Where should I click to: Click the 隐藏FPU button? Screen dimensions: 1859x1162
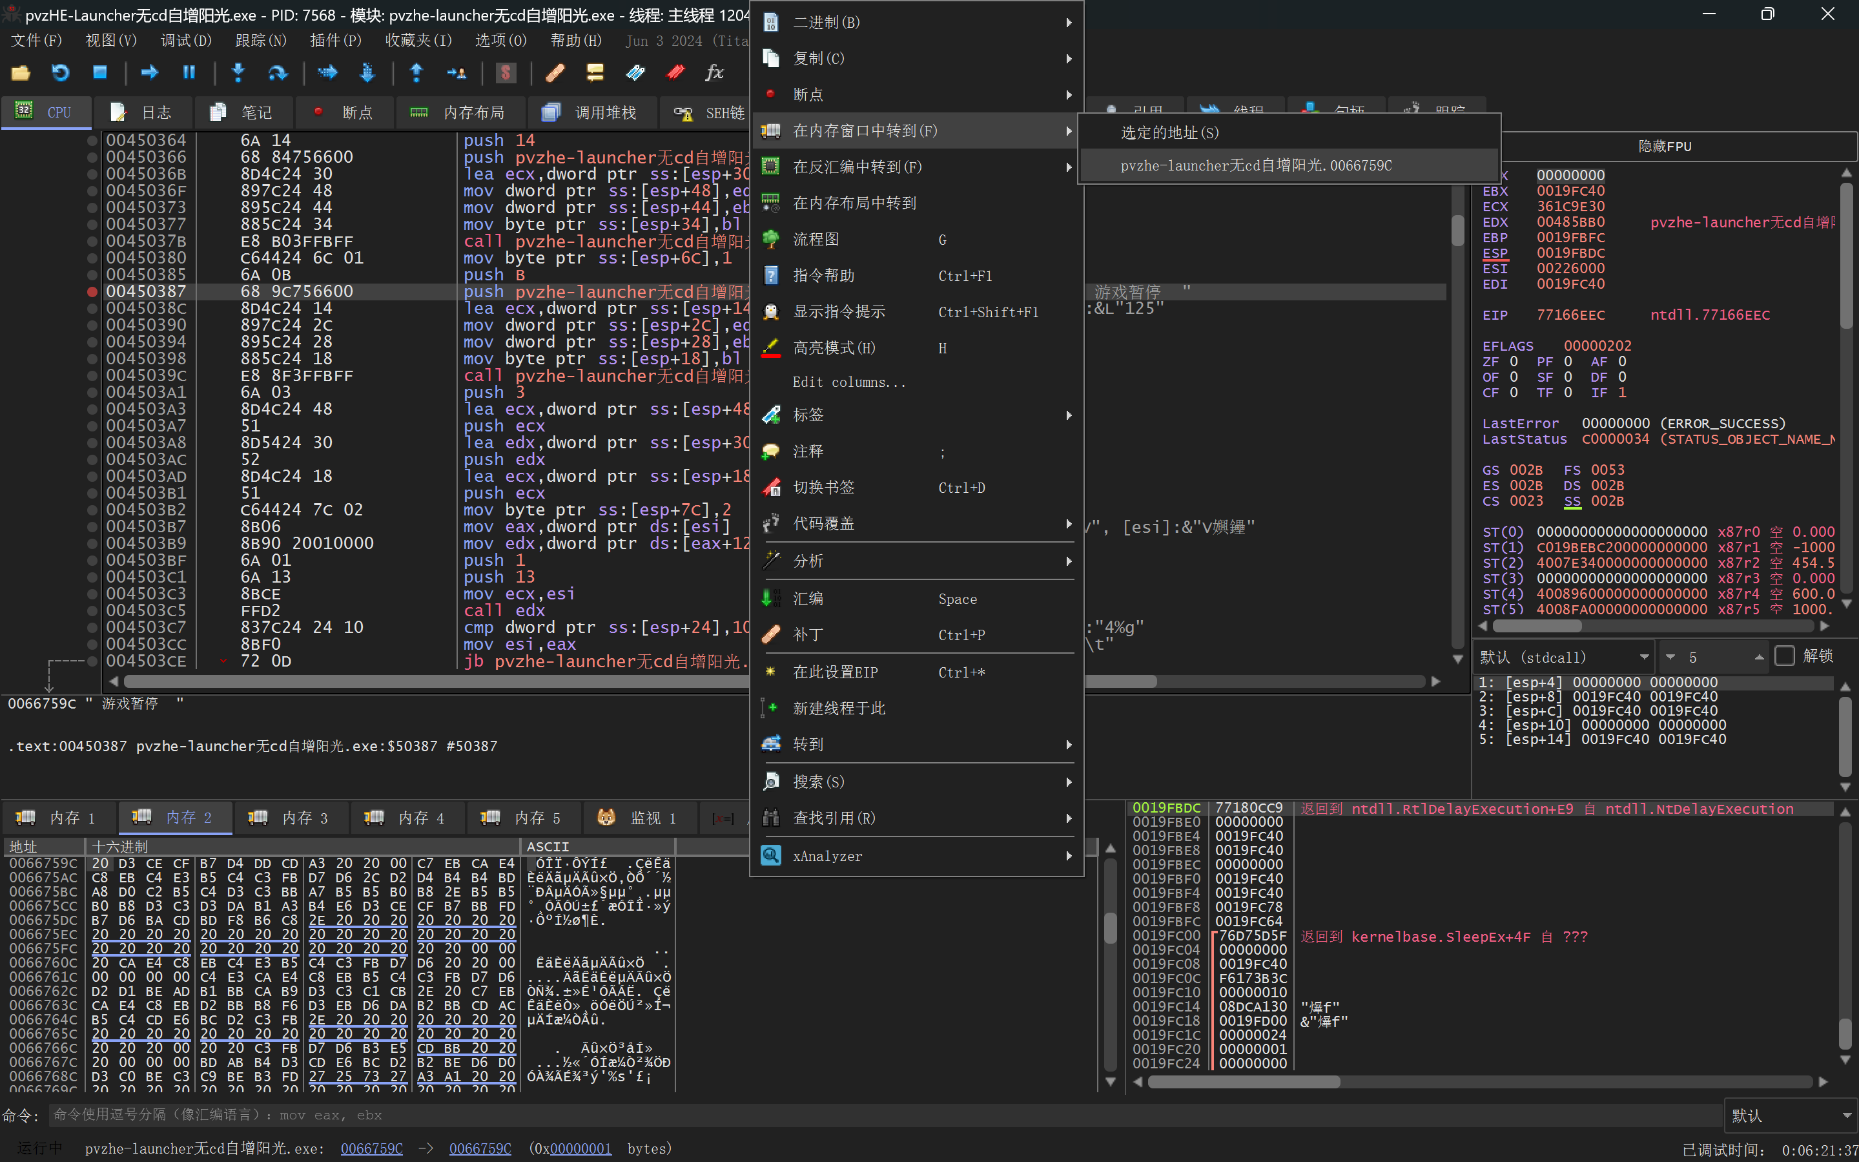(x=1664, y=146)
